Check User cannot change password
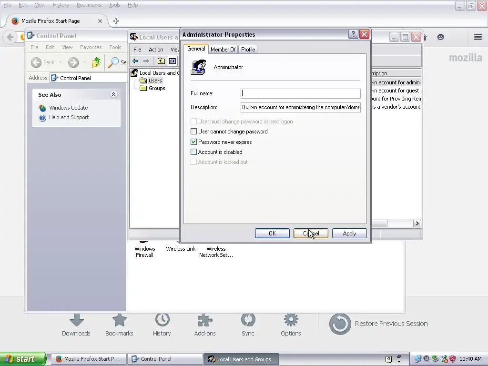The image size is (488, 366). click(193, 132)
